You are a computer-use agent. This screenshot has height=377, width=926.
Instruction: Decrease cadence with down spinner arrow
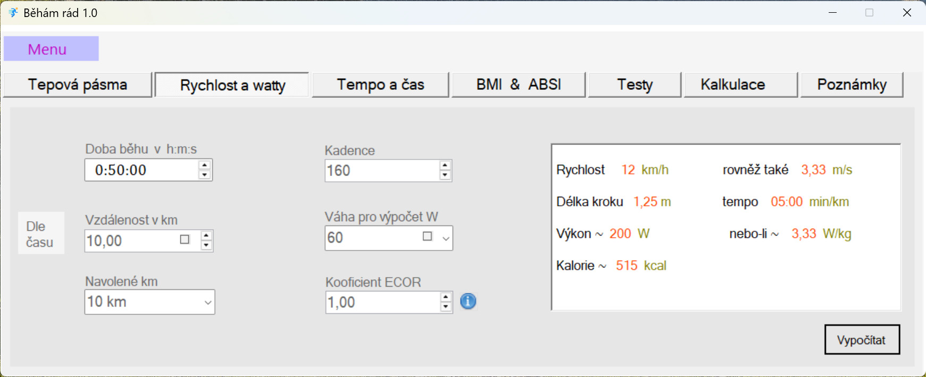tap(445, 175)
